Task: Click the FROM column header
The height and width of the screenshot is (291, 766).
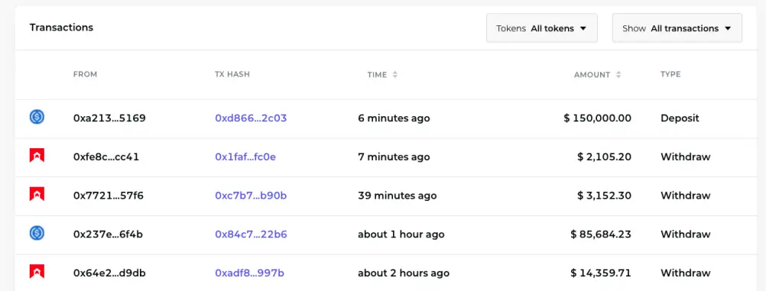Action: click(x=86, y=74)
